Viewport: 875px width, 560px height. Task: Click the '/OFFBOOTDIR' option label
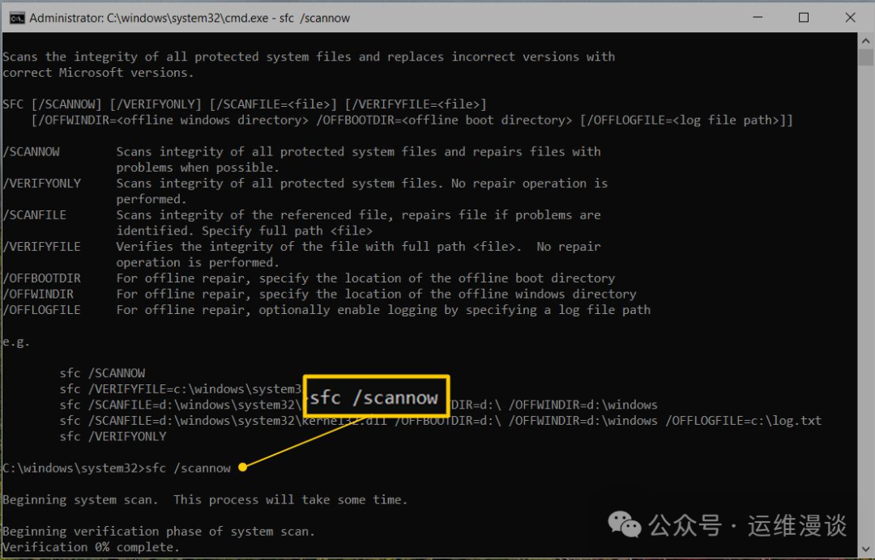(42, 278)
